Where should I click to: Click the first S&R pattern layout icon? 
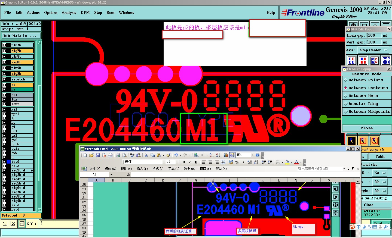click(x=352, y=60)
